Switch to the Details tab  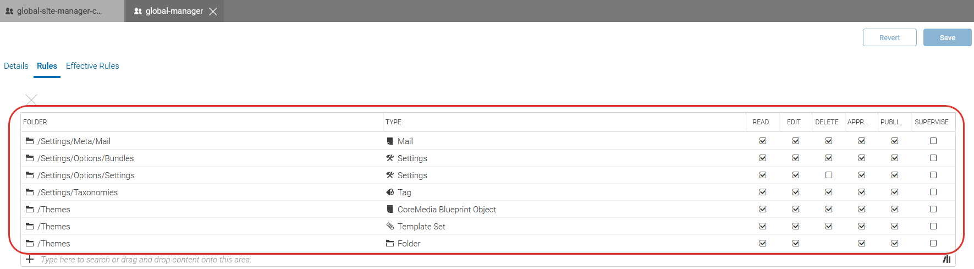click(x=16, y=66)
